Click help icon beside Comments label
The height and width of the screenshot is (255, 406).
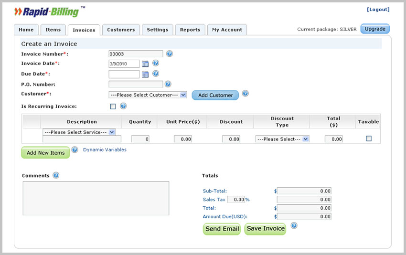(56, 175)
